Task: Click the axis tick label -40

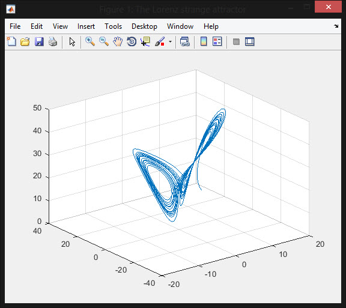Action: tap(149, 283)
